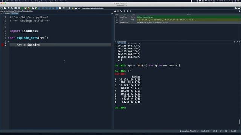Open the Debug menu
The height and width of the screenshot is (135, 241).
(x=38, y=1)
